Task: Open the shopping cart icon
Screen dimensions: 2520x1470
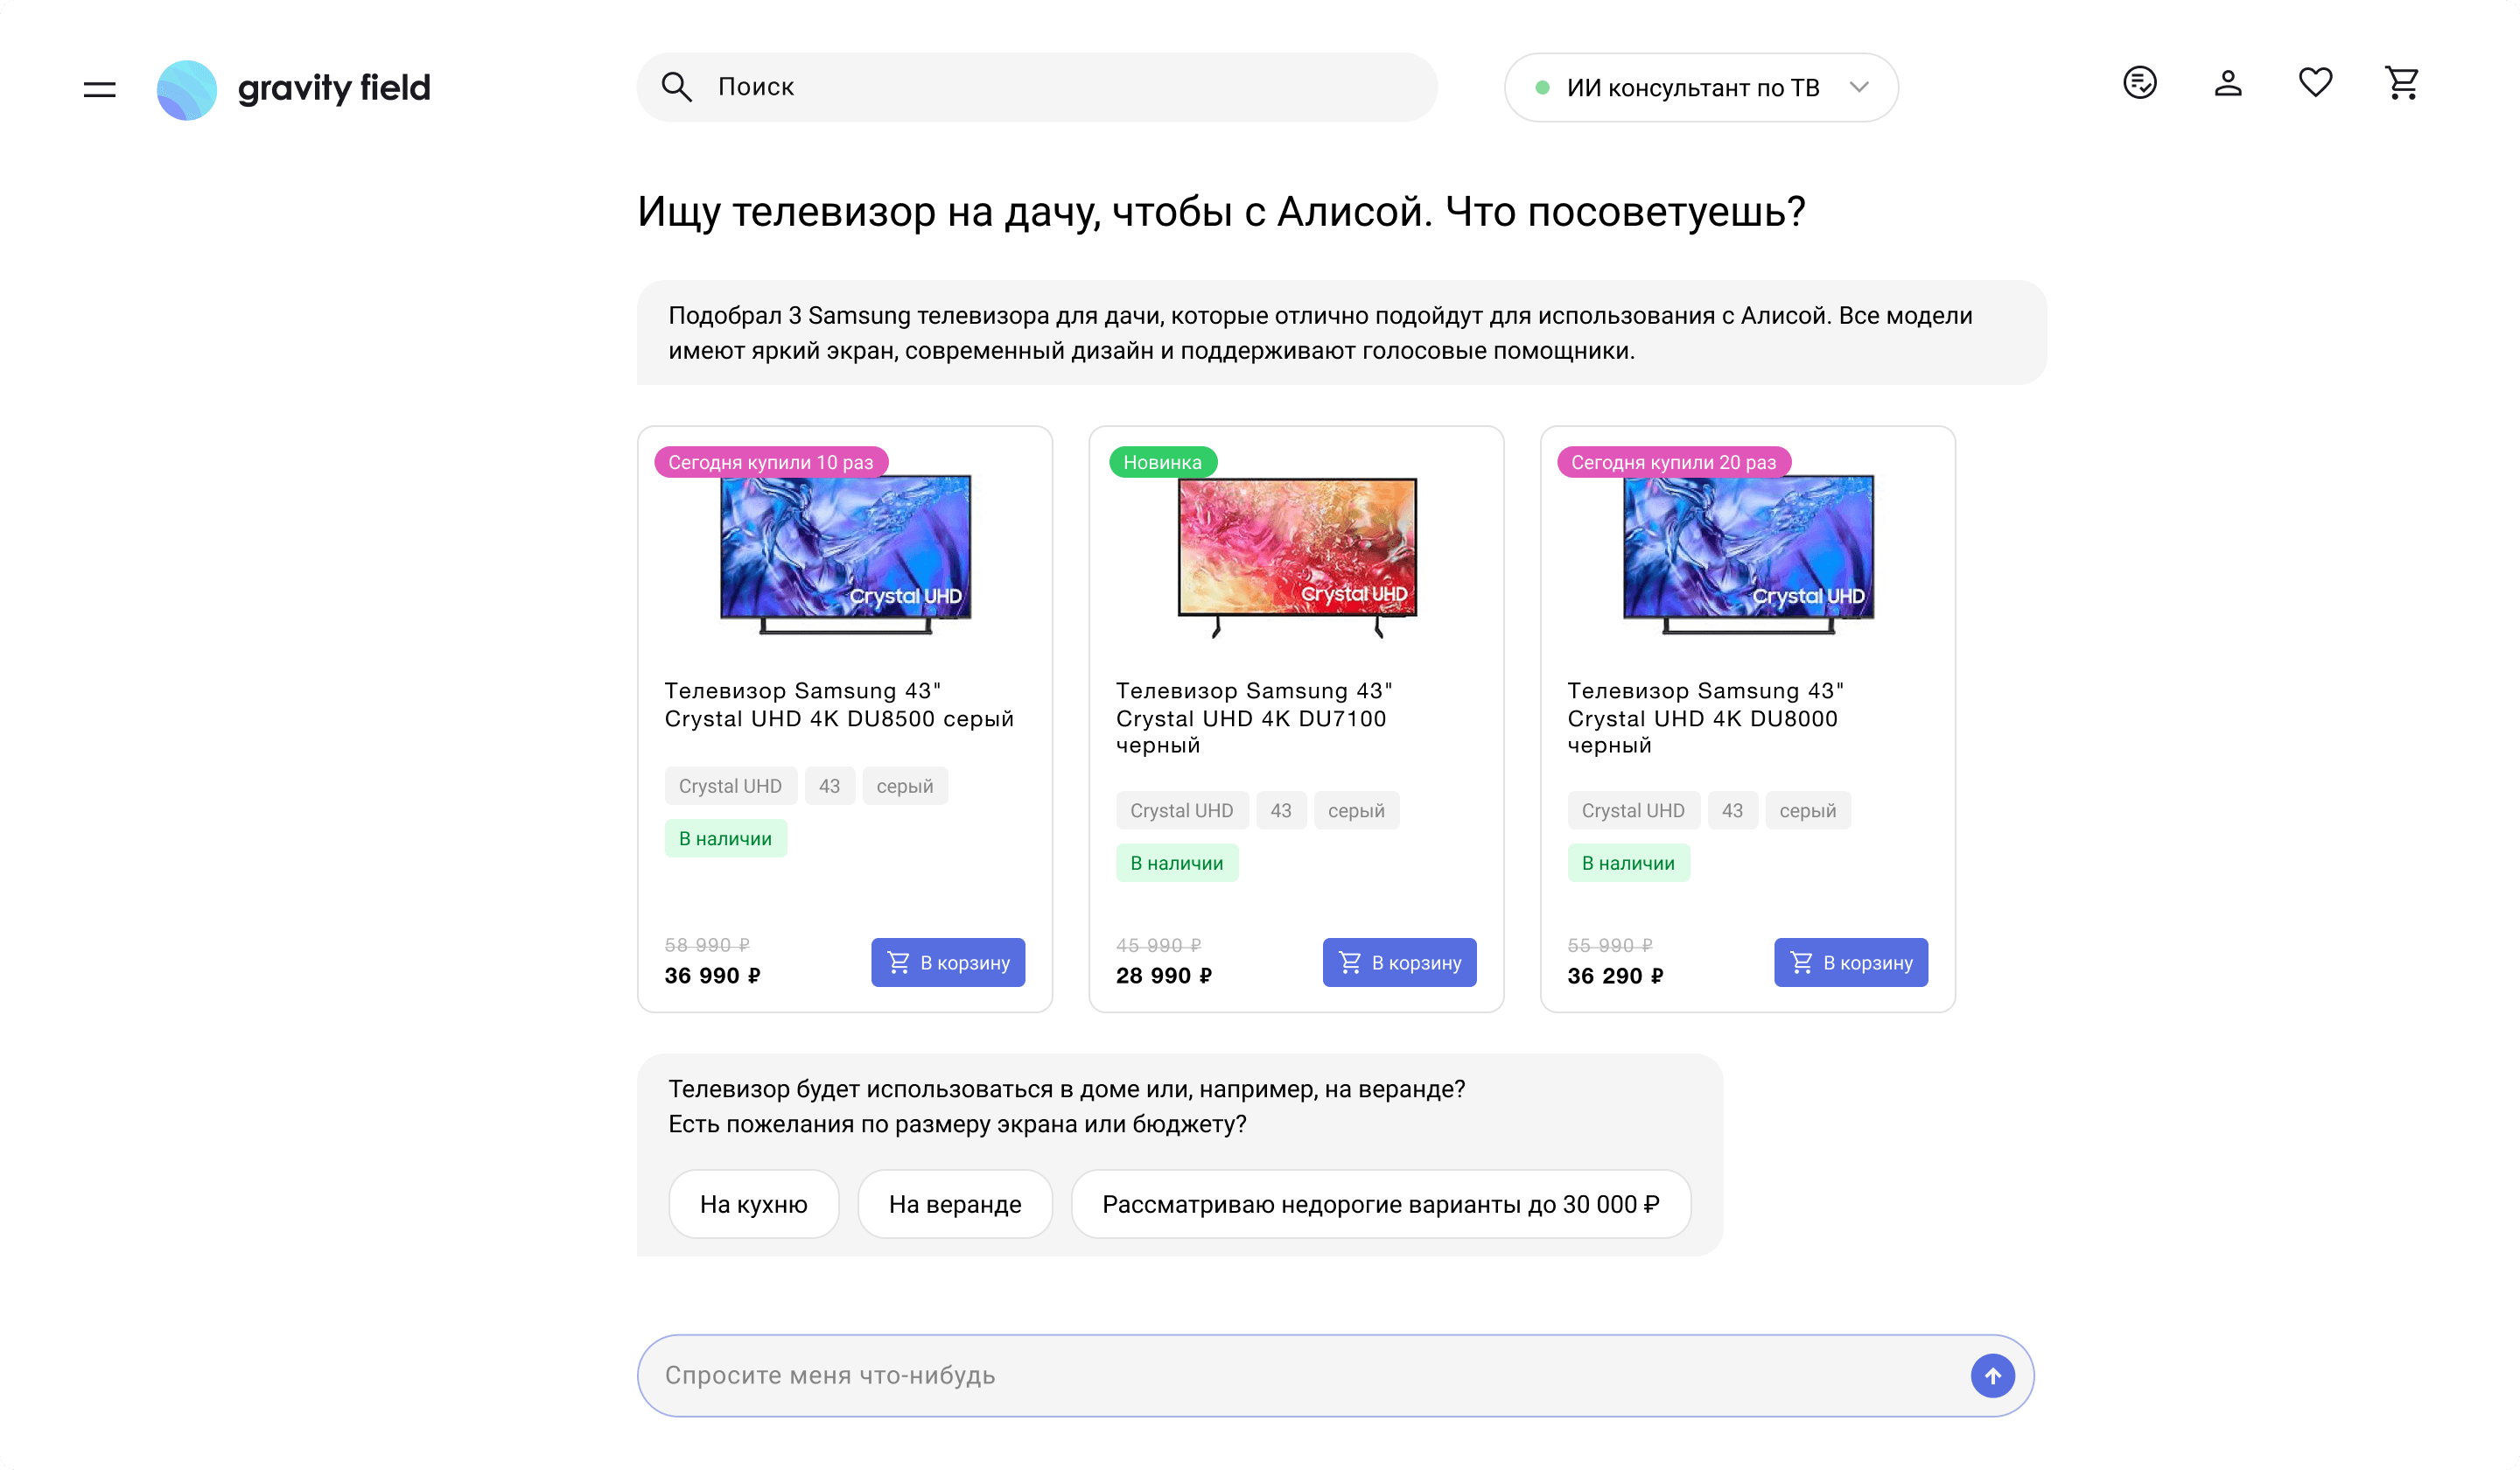Action: pyautogui.click(x=2401, y=84)
